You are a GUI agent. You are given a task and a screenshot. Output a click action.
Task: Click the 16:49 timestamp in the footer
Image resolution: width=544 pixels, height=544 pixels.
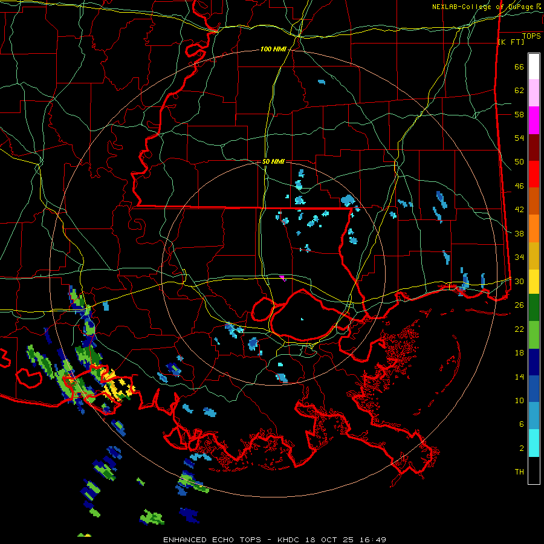[373, 540]
